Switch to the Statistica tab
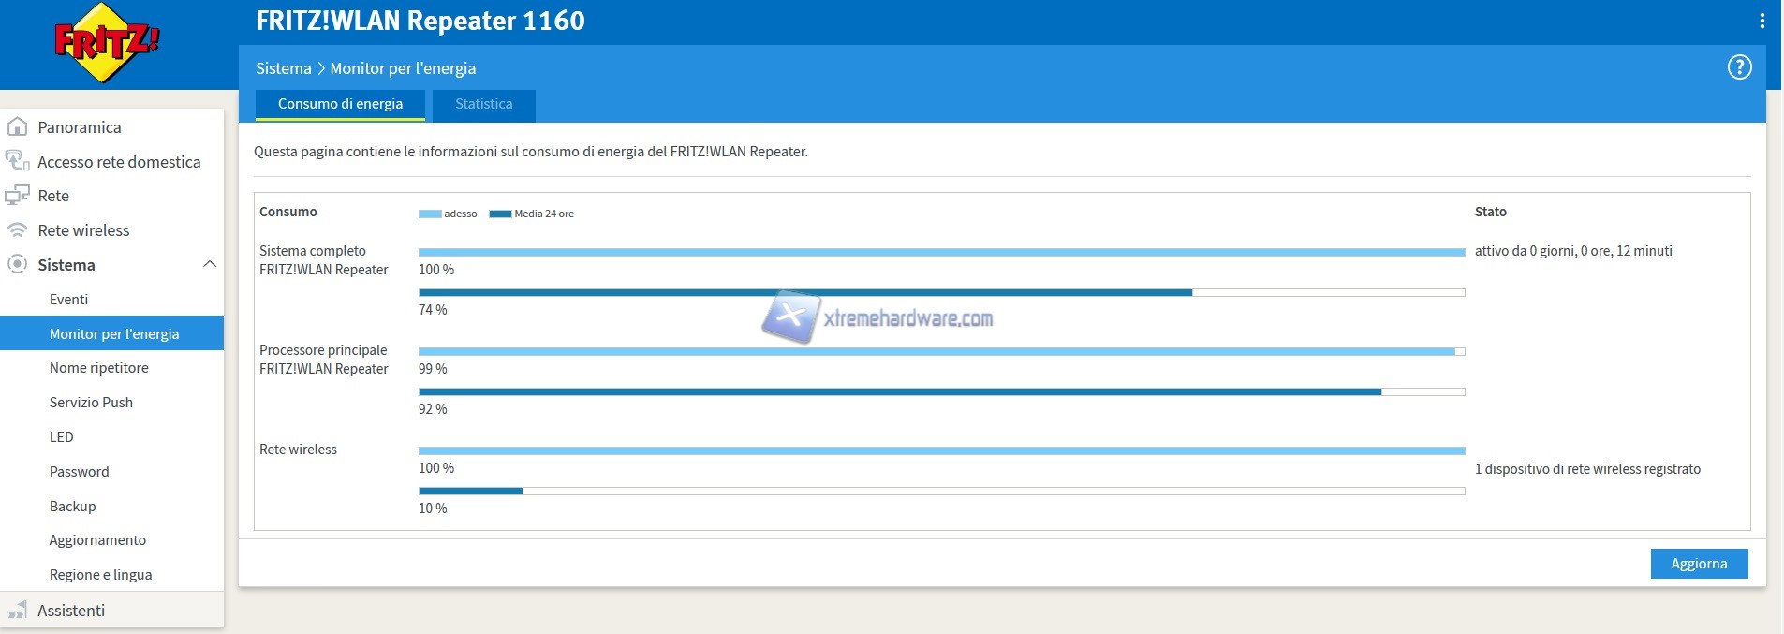This screenshot has width=1784, height=634. tap(483, 104)
